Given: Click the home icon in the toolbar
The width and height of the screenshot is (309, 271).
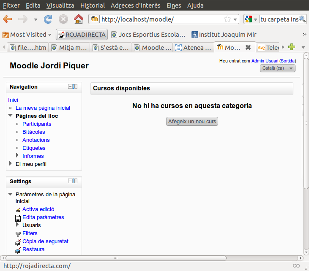Looking at the screenshot, I should coord(78,19).
